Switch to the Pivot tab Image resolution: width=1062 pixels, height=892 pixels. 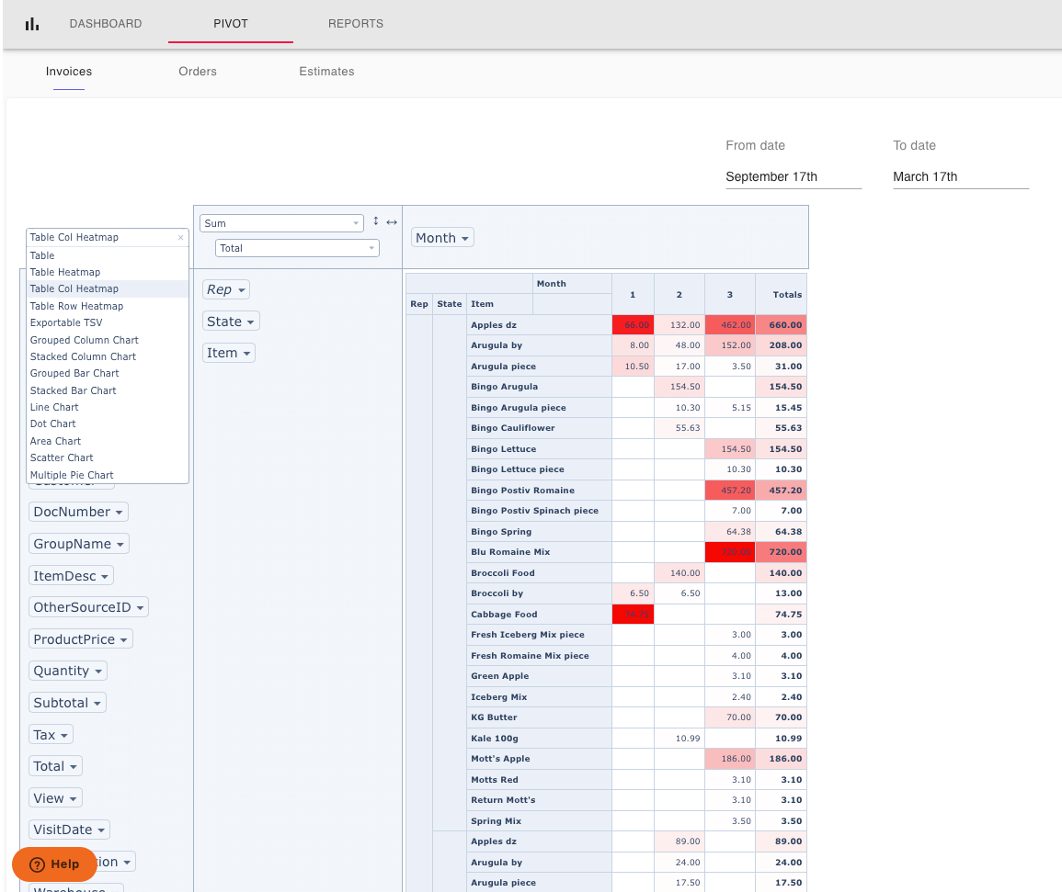pos(231,24)
